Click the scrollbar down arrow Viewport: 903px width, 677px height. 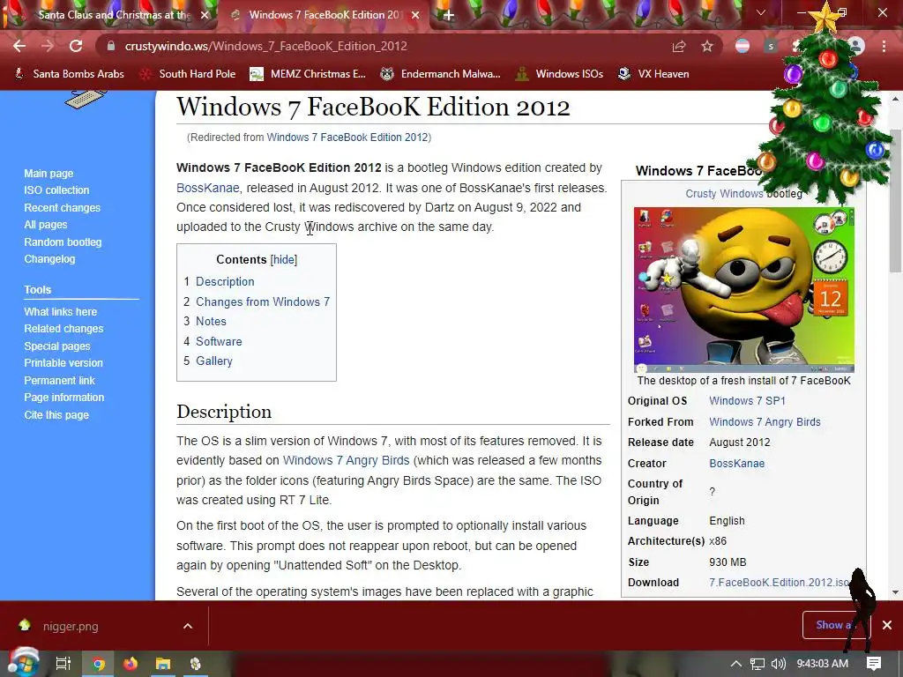(895, 592)
